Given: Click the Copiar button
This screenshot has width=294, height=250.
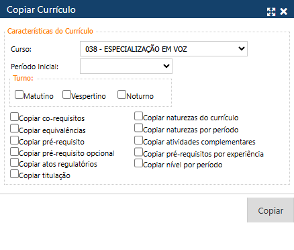Looking at the screenshot, I should coord(271,210).
